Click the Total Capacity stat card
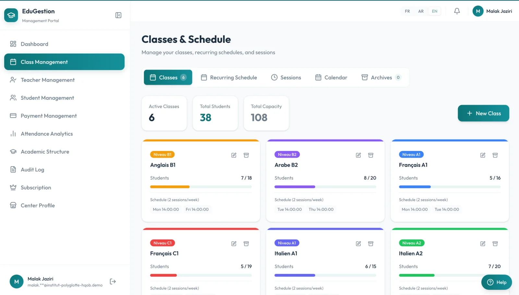Viewport: 519px width, 295px height. click(266, 113)
